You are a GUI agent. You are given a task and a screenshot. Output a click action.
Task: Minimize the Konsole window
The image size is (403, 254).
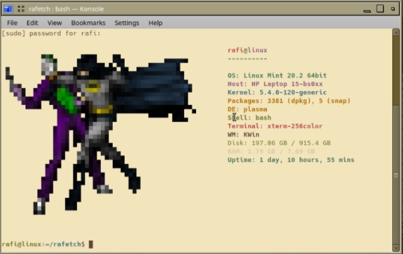(367, 11)
